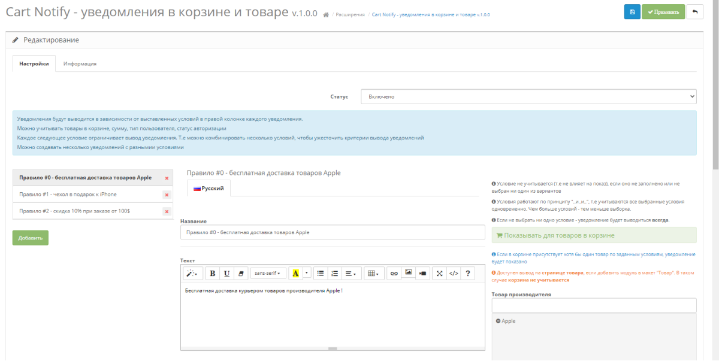
Task: Click the blue save icon button
Action: [x=632, y=12]
